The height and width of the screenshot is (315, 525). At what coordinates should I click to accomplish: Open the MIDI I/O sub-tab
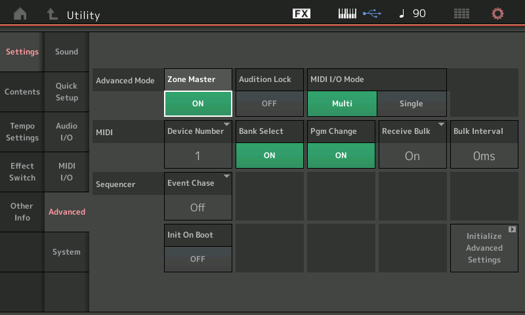[66, 172]
